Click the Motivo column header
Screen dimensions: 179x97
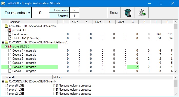(113, 77)
